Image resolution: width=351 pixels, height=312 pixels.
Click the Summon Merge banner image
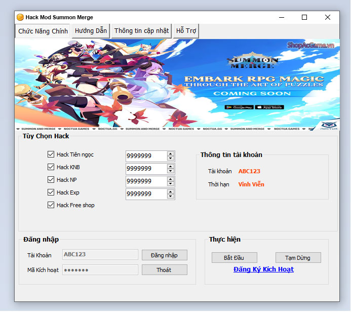pos(177,85)
